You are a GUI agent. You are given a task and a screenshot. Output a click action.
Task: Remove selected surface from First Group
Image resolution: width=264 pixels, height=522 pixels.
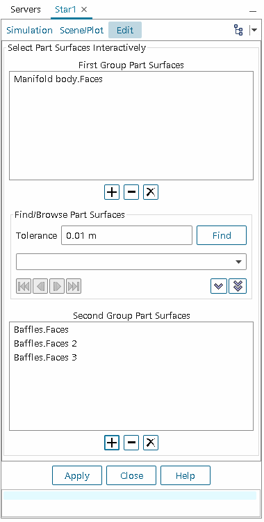(131, 192)
